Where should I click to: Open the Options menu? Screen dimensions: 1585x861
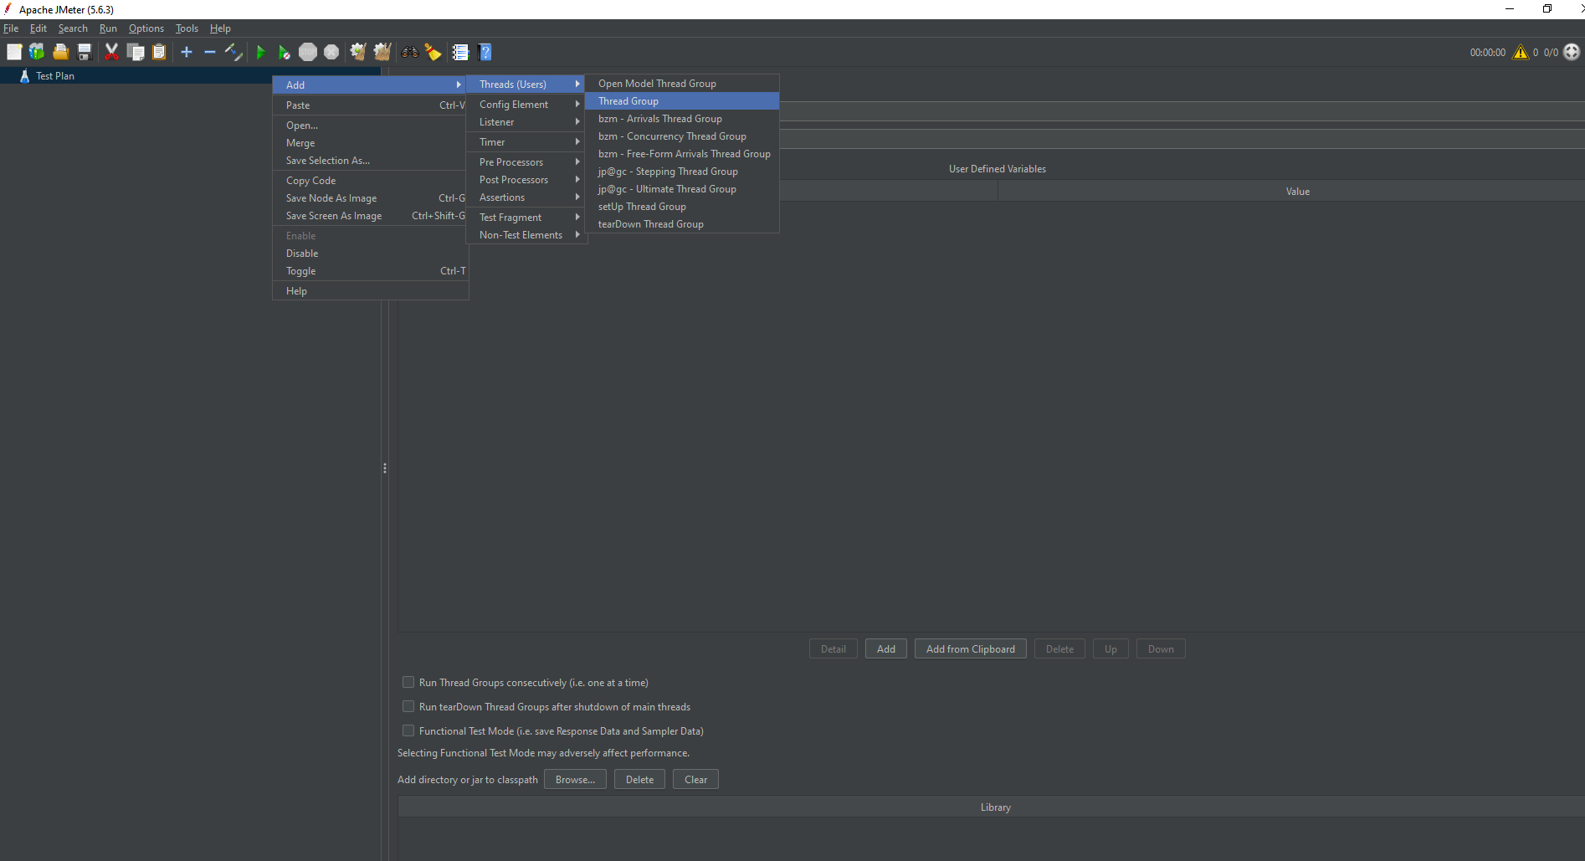point(146,28)
